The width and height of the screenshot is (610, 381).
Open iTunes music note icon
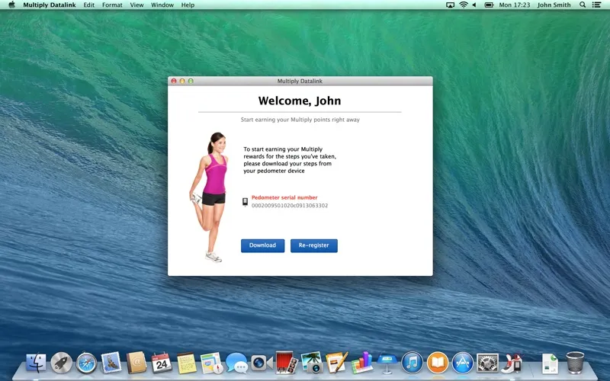pos(412,363)
